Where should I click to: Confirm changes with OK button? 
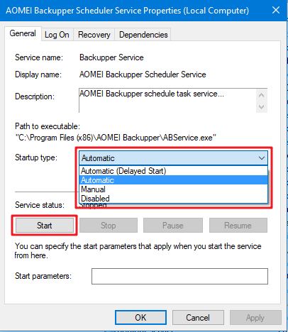click(x=140, y=318)
